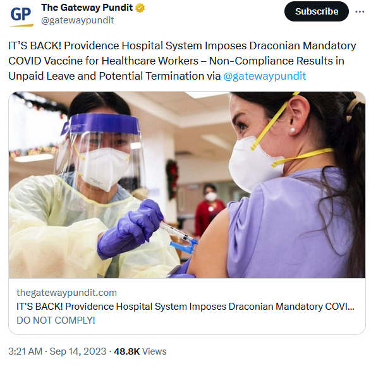Open The Gateway Pundit display name
Viewport: 371px width, 366px height.
[87, 8]
